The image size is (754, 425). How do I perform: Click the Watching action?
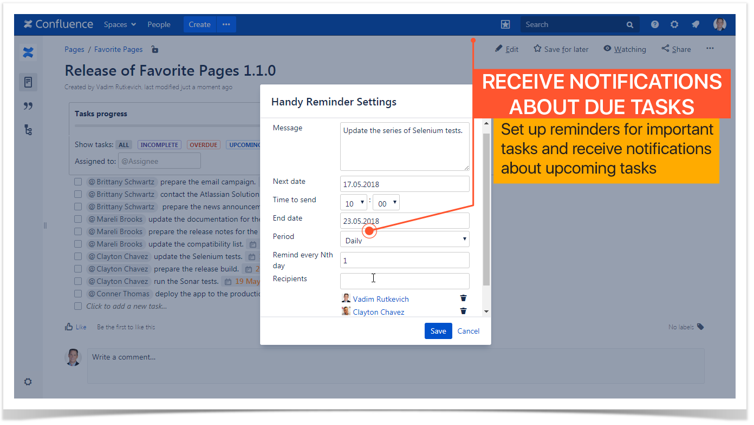point(625,49)
